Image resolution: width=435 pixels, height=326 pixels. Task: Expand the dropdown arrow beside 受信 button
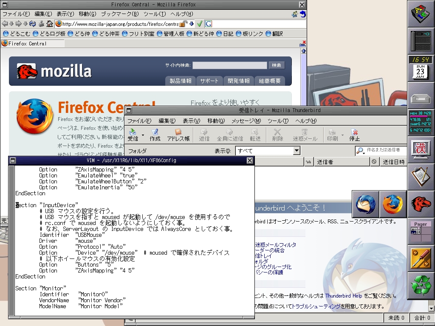click(143, 135)
